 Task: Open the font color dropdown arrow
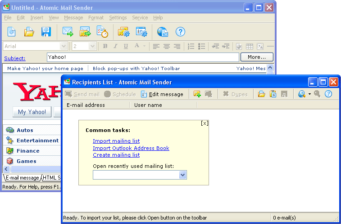pos(144,46)
